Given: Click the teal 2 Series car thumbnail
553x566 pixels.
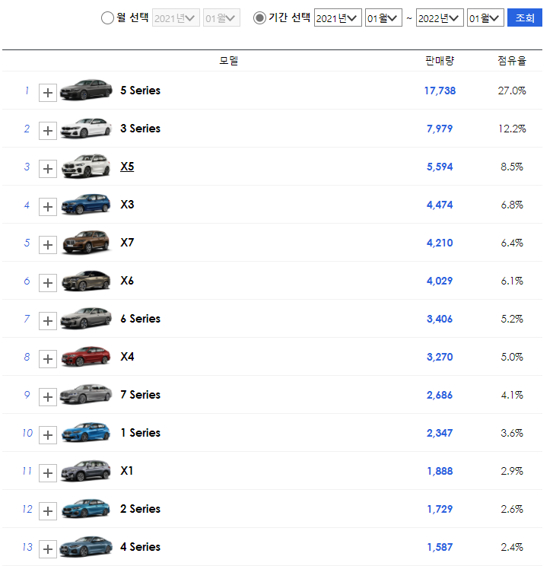Looking at the screenshot, I should coord(86,508).
